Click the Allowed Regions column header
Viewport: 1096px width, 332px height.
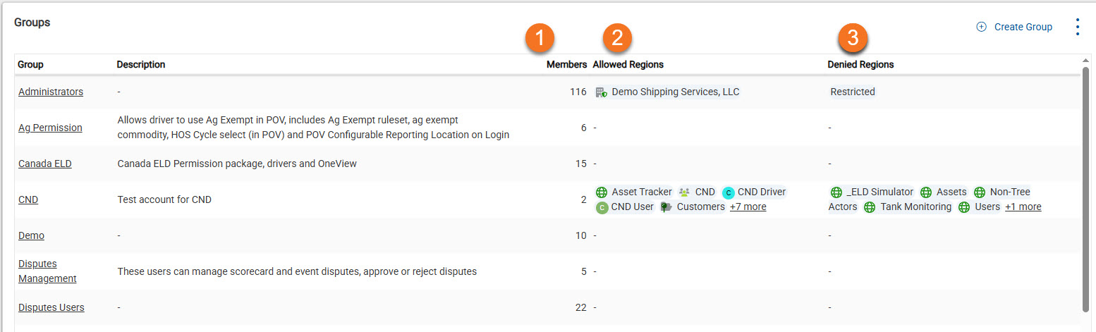628,64
